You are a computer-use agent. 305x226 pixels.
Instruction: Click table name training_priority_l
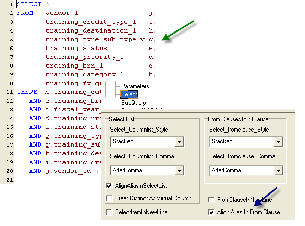(85, 57)
